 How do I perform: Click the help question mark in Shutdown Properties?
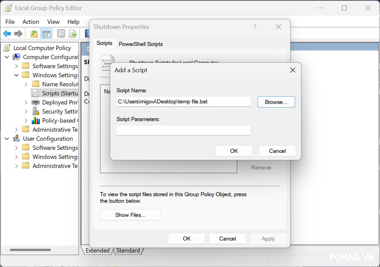pos(255,27)
